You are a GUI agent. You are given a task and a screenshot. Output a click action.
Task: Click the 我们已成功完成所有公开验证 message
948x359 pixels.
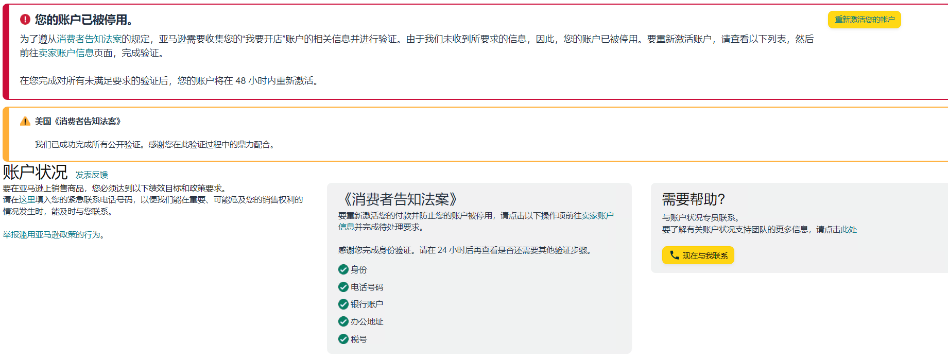coord(156,145)
